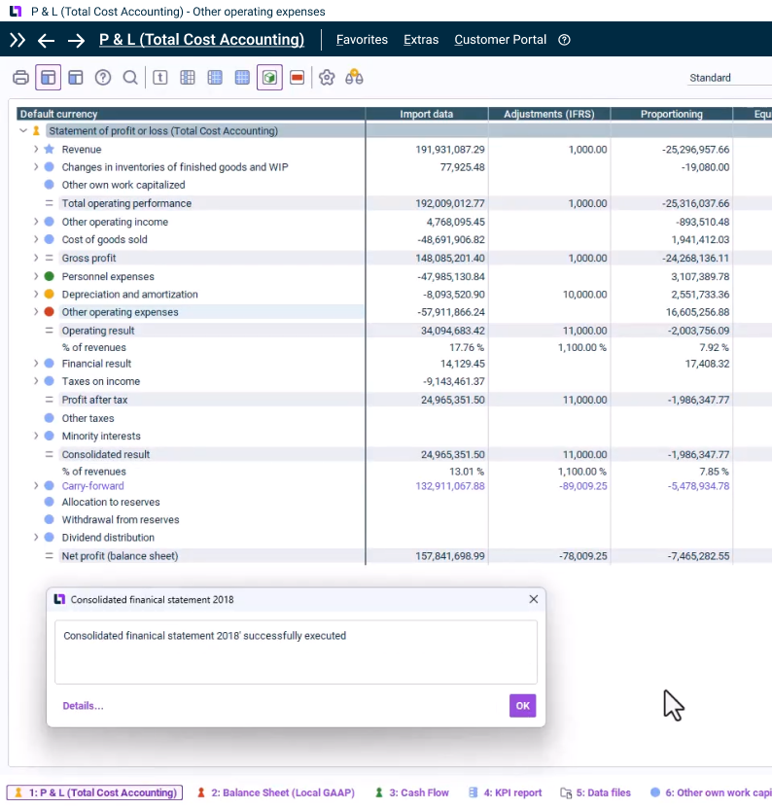Click the 't' text toolbar icon
The height and width of the screenshot is (809, 772).
(160, 78)
